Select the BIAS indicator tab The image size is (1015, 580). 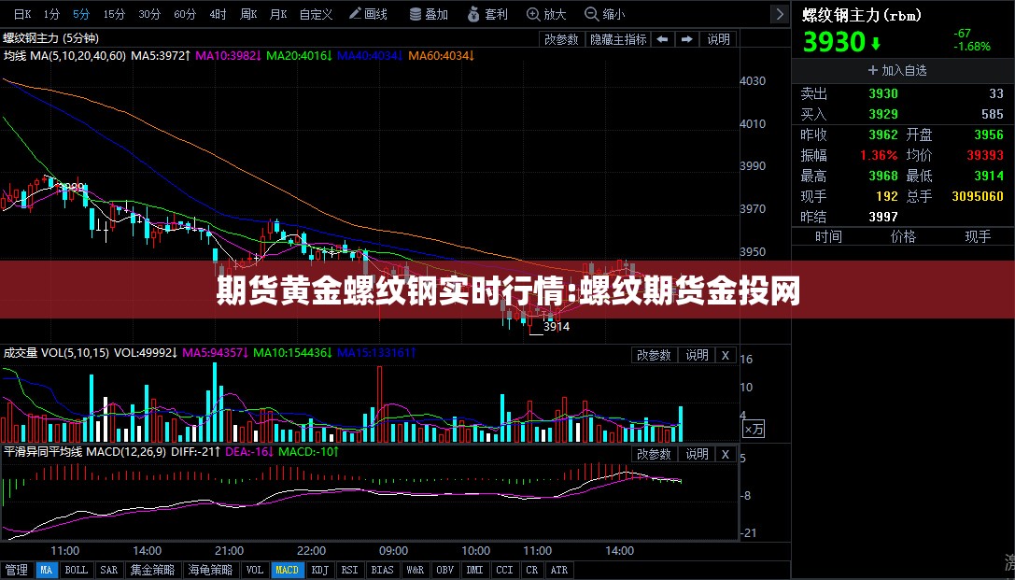click(383, 570)
